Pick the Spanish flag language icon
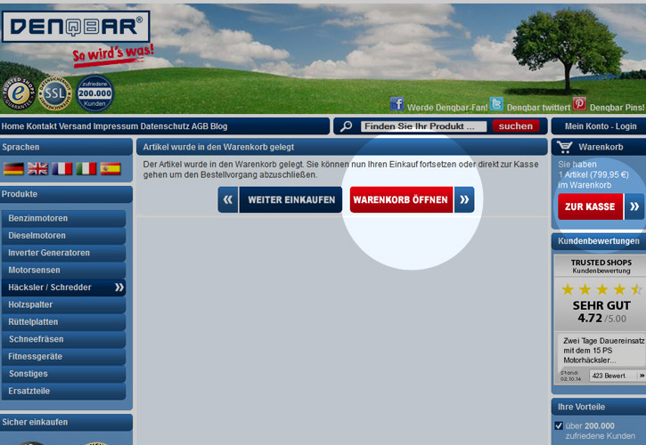646x445 pixels. click(110, 168)
